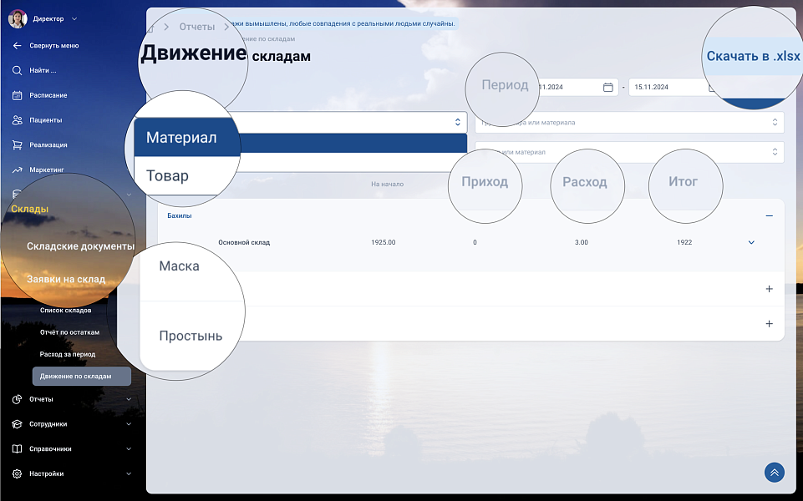Open the start date calendar picker icon
The width and height of the screenshot is (803, 501).
tap(607, 87)
